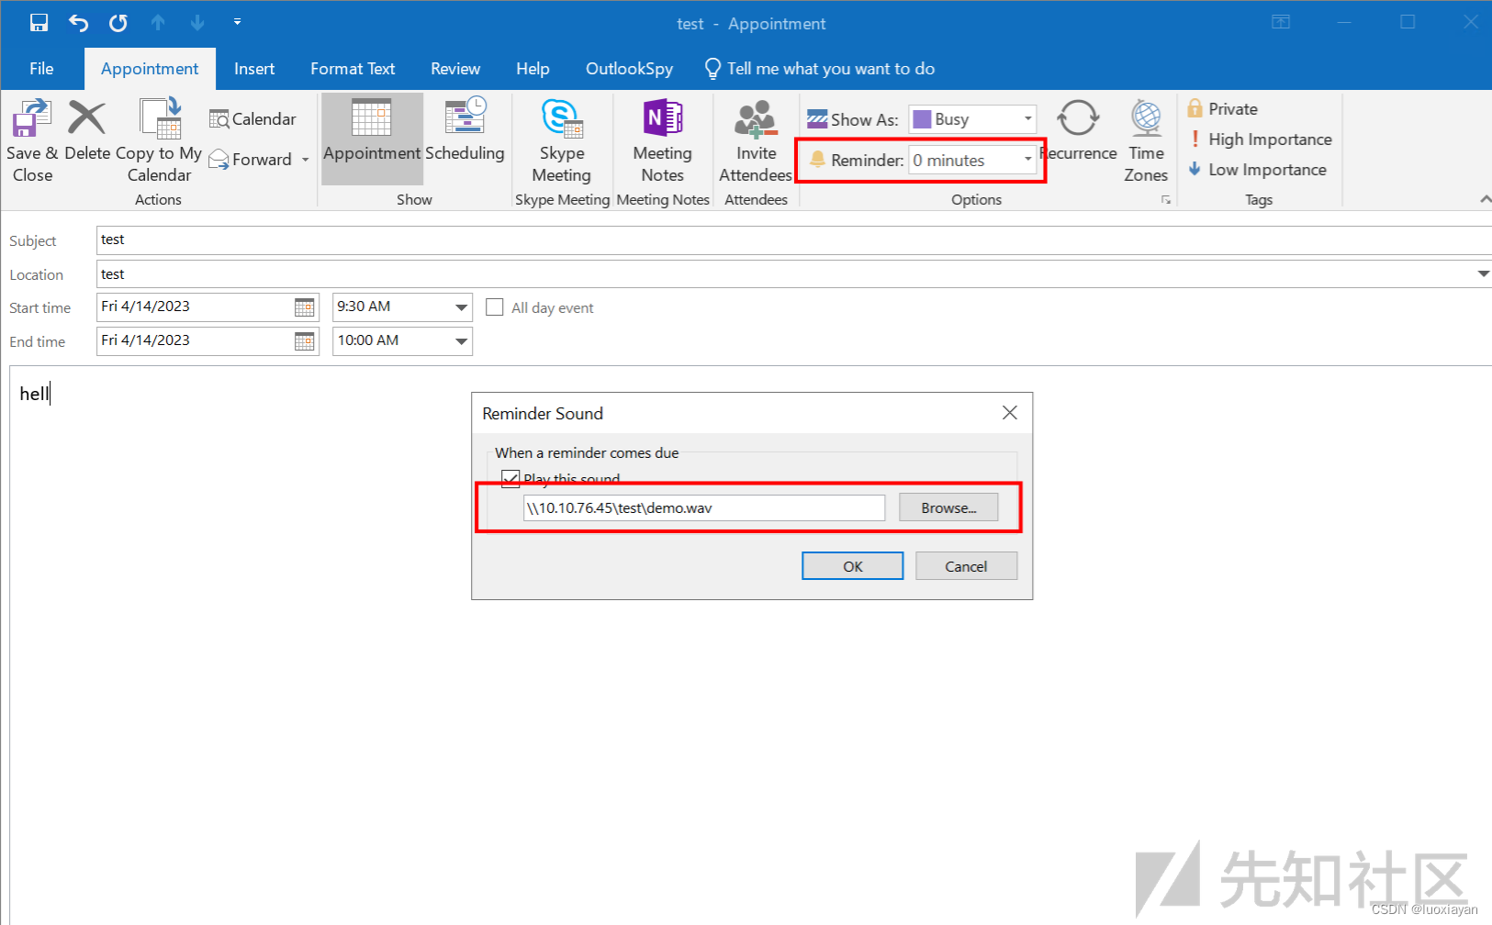Screen dimensions: 1492x925
Task: Close the Reminder Sound dialog
Action: tap(1010, 413)
